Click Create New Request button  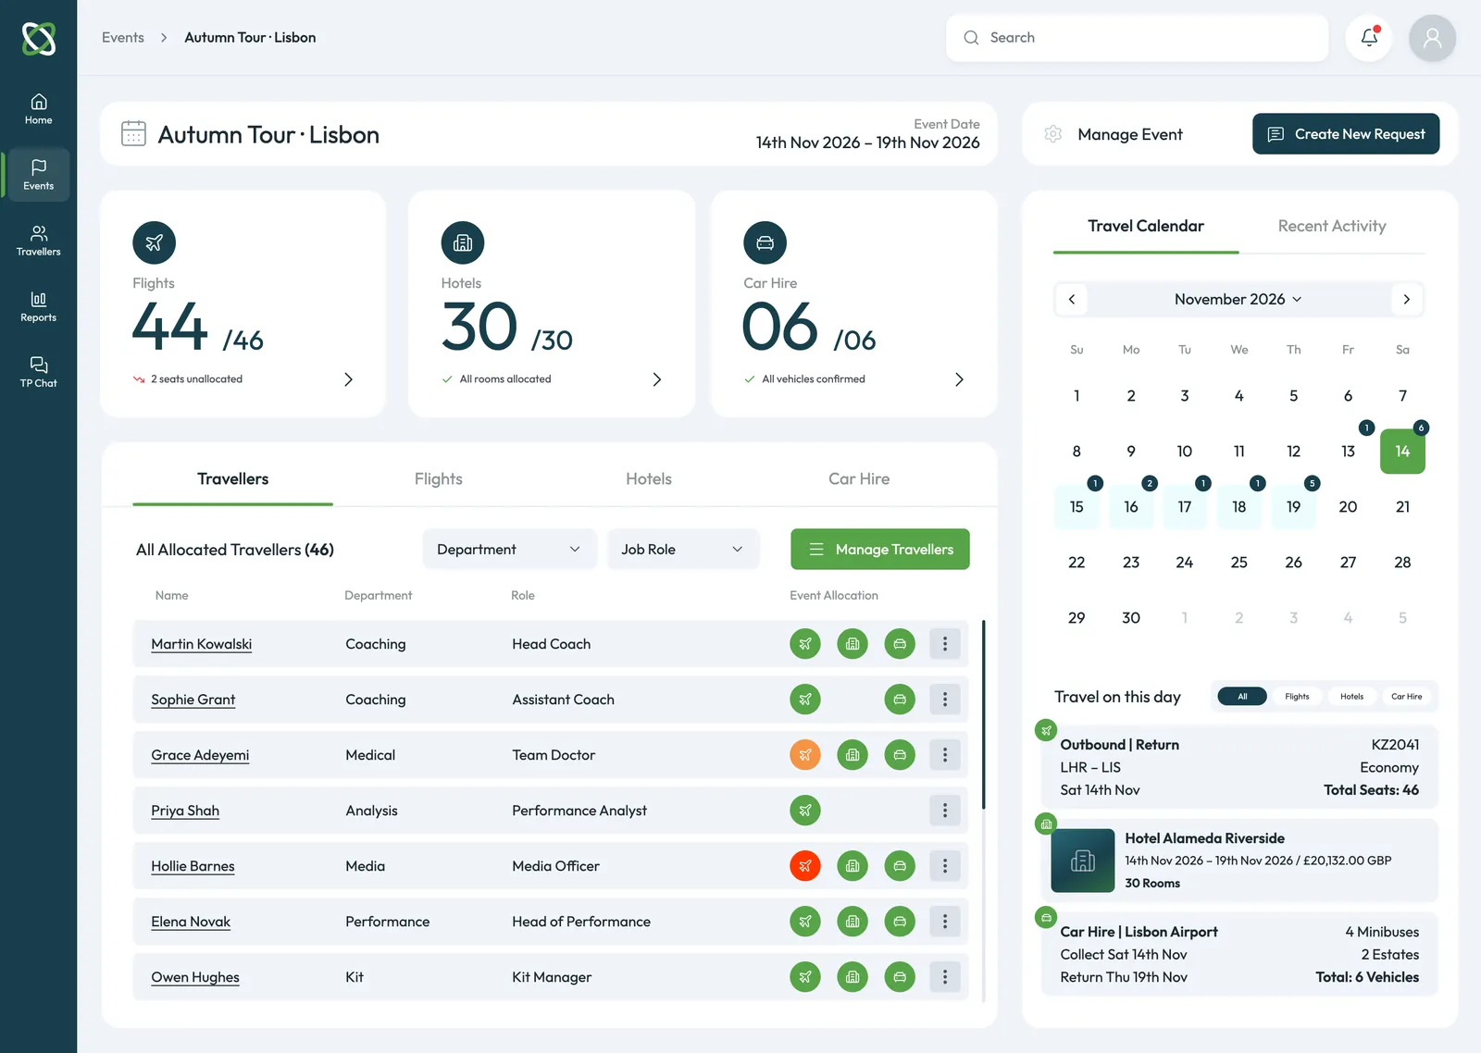pos(1346,134)
